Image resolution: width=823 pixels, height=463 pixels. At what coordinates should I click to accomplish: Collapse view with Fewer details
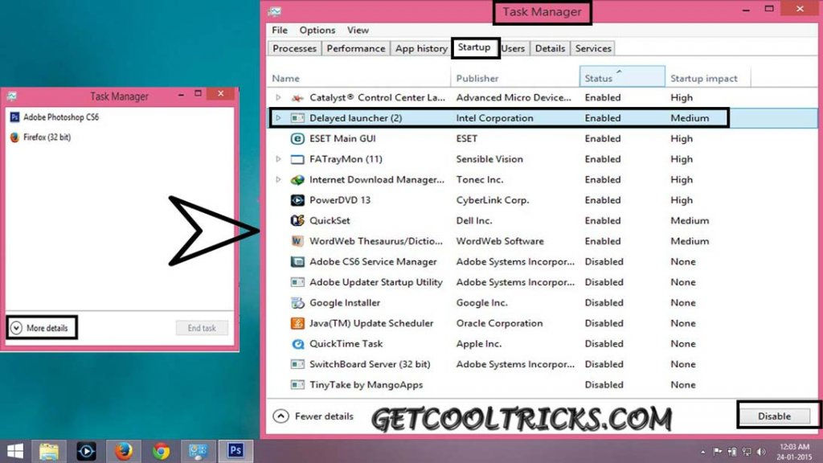click(313, 416)
